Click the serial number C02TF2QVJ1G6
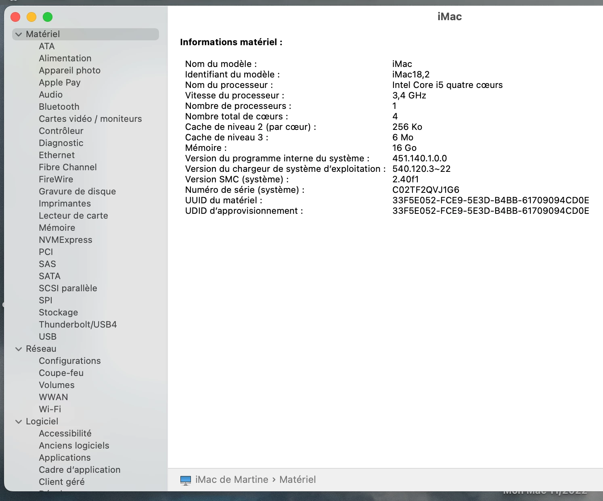The image size is (603, 501). pos(426,190)
